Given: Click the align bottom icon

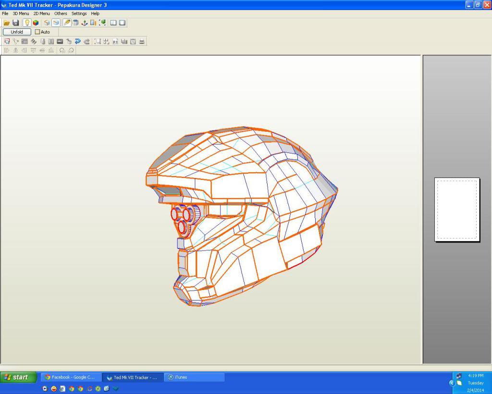Looking at the screenshot, I should click(51, 50).
